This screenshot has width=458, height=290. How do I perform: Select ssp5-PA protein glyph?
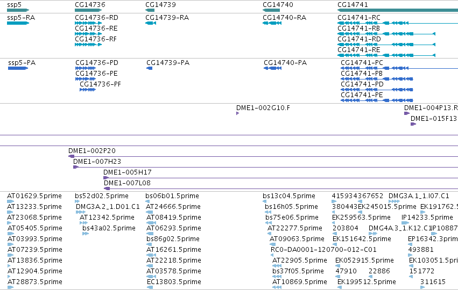[18, 68]
